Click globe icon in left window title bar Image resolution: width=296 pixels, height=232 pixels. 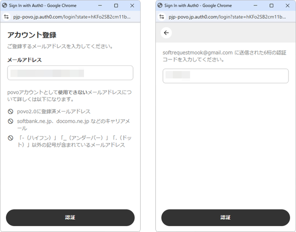(4, 5)
